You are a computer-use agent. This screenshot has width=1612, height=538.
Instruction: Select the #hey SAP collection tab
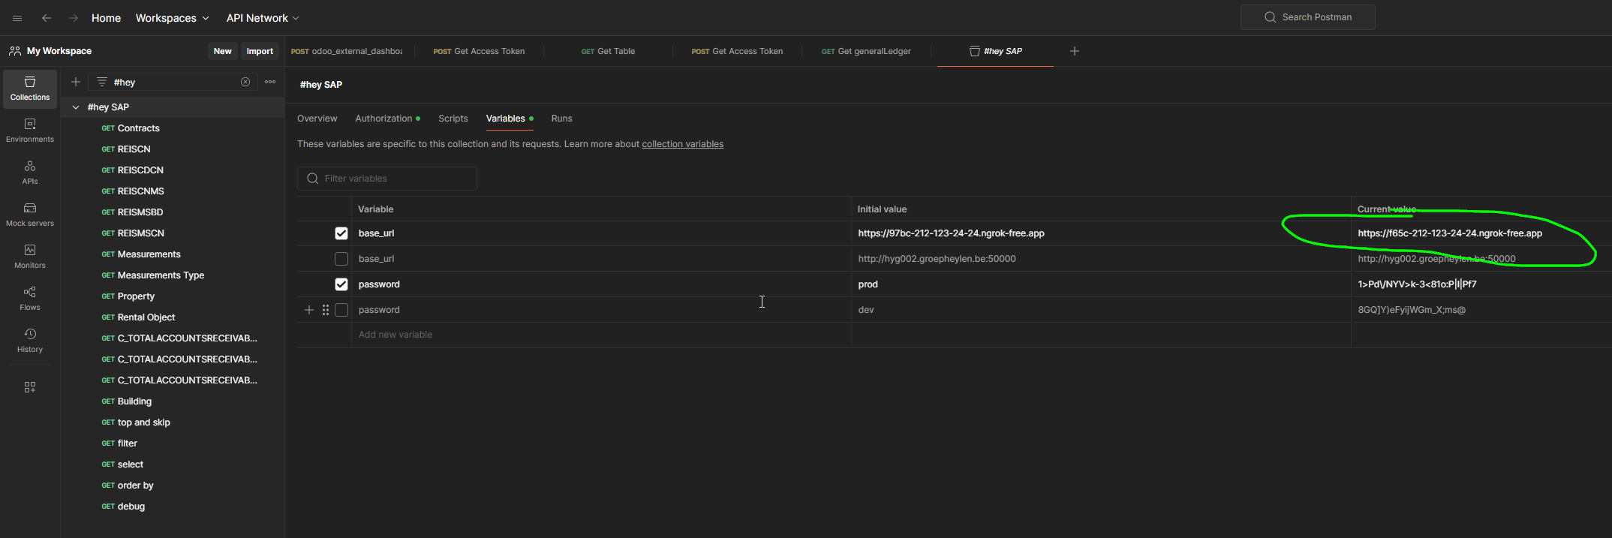(x=995, y=51)
